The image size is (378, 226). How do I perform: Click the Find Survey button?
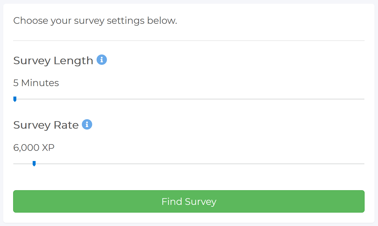189,201
